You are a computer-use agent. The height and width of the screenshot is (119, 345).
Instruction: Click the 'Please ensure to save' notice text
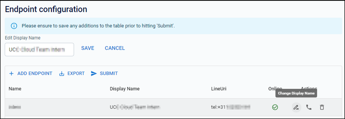(x=98, y=26)
